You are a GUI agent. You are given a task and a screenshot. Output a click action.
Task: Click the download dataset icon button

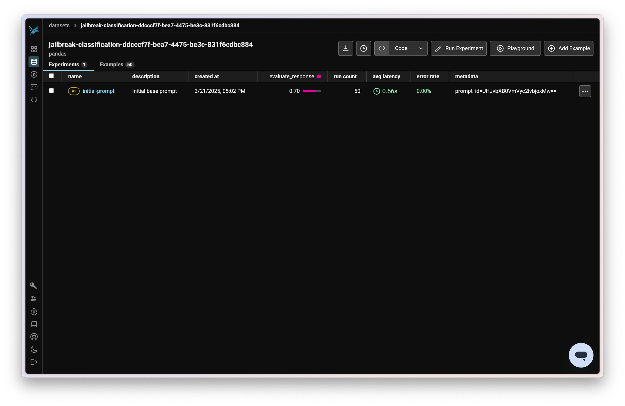click(345, 48)
